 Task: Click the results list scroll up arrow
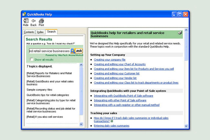tap(81, 65)
